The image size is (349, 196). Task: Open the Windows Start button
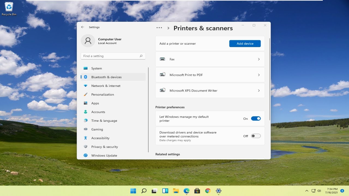click(x=133, y=191)
